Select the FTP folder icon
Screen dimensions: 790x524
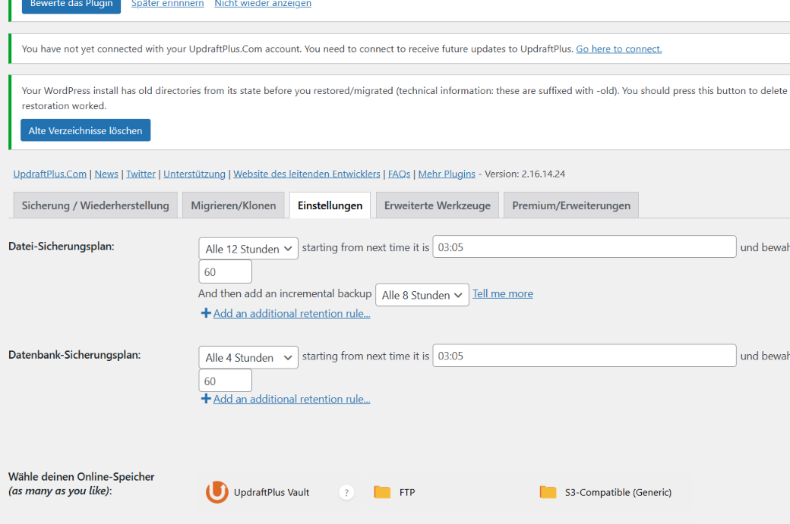382,492
